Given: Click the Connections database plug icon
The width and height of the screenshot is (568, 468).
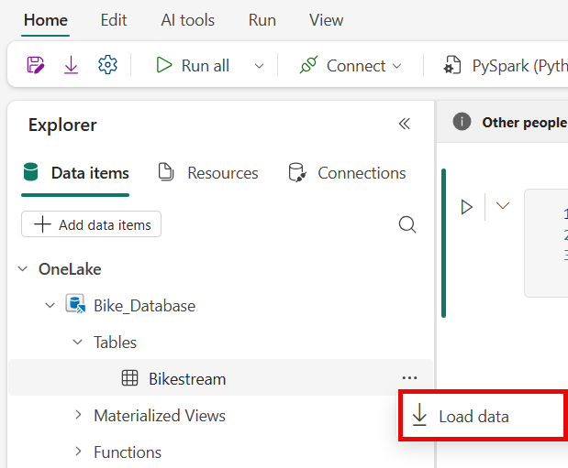Looking at the screenshot, I should point(297,172).
